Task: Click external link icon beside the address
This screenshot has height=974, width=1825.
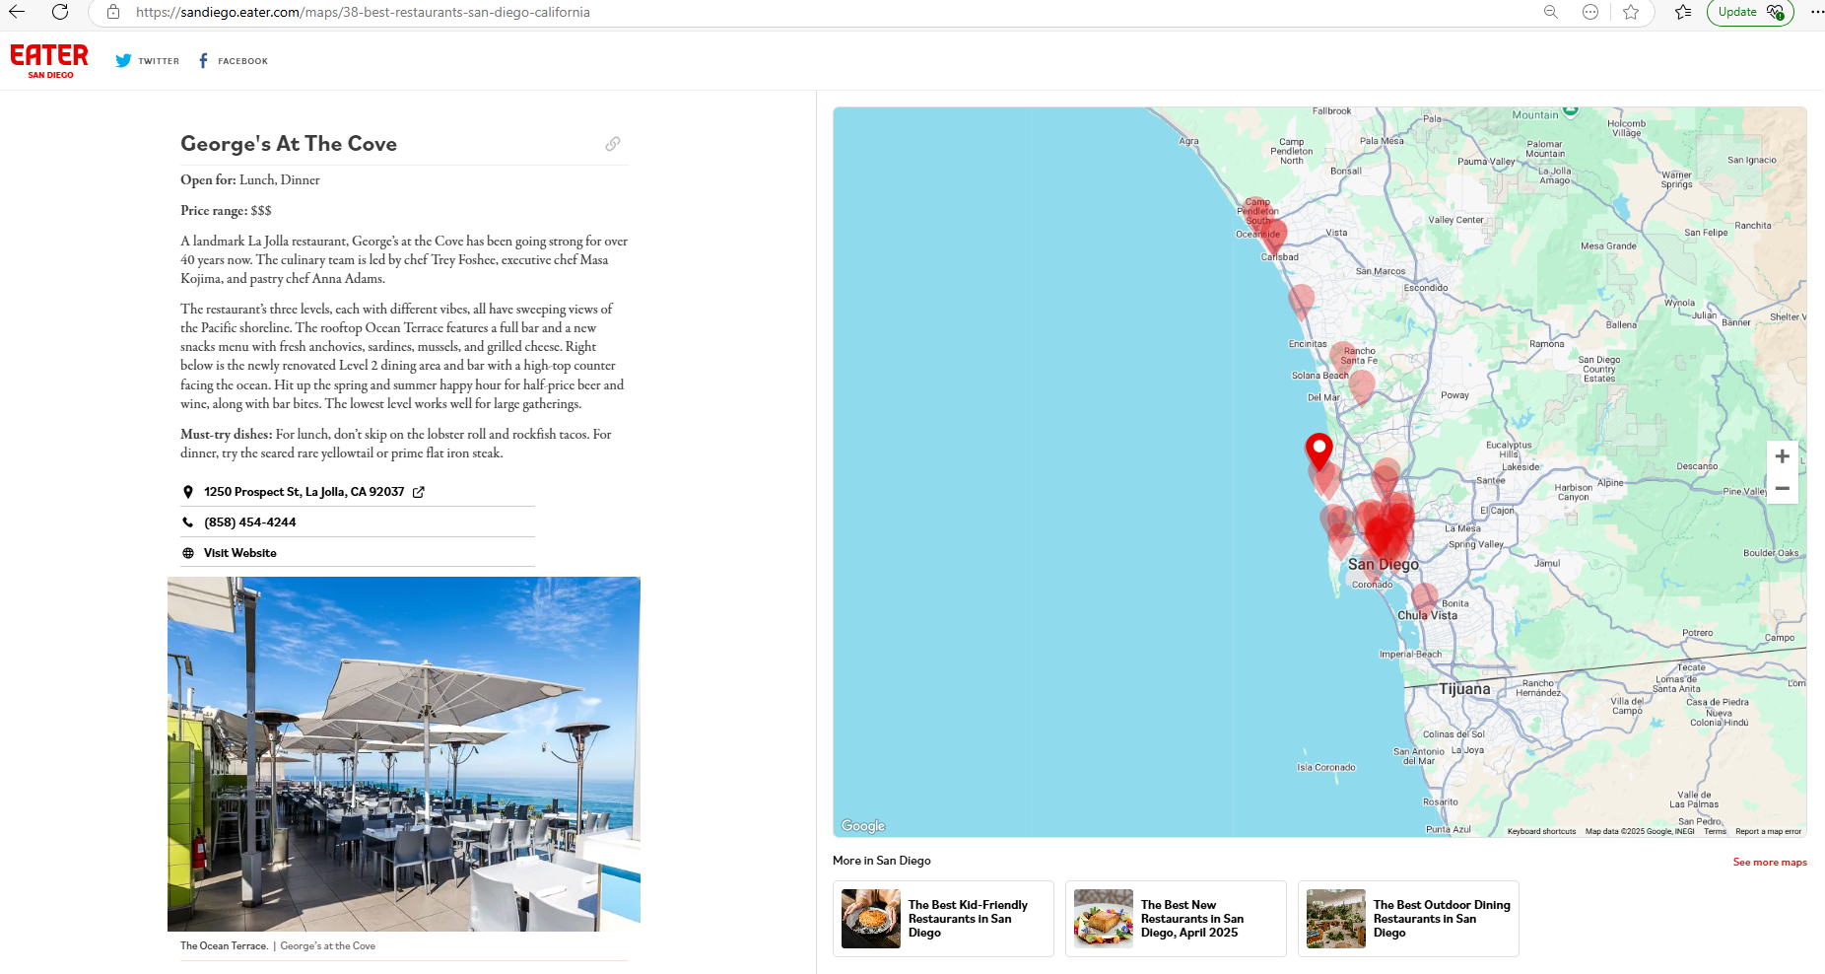Action: point(419,492)
